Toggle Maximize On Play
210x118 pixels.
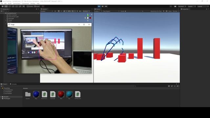[156, 11]
